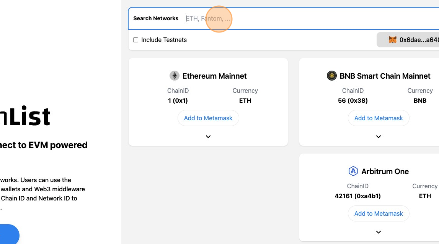Add Ethereum Mainnet to Metamask
The image size is (439, 244).
coord(208,118)
